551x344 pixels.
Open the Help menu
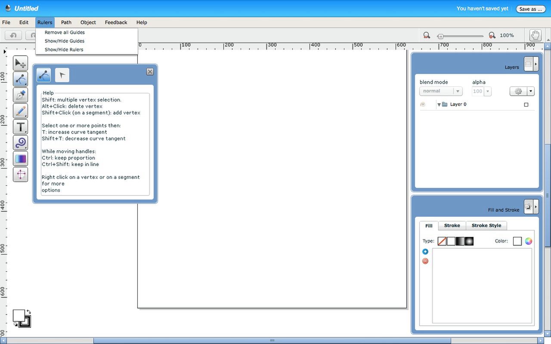point(142,22)
